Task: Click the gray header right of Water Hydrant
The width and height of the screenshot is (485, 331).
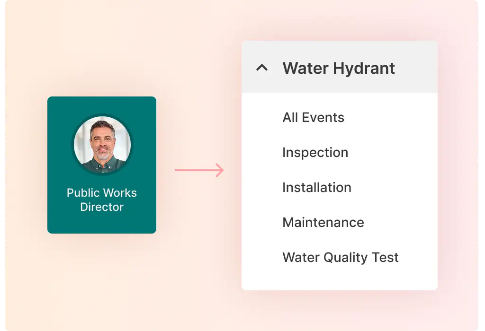Action: 417,68
